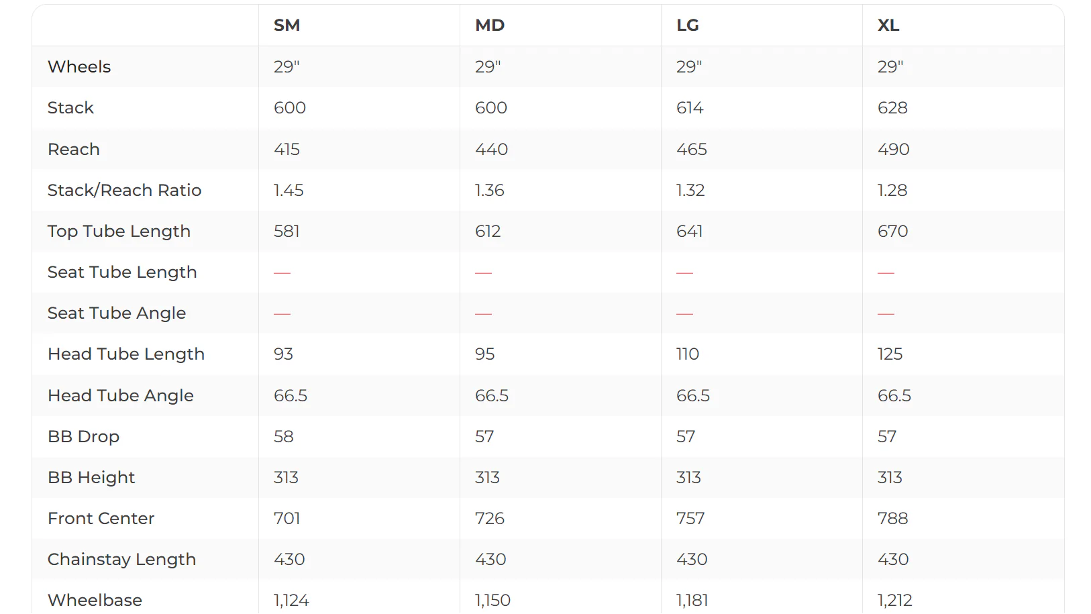Click the Wheelbase row label
Image resolution: width=1091 pixels, height=614 pixels.
(x=95, y=601)
